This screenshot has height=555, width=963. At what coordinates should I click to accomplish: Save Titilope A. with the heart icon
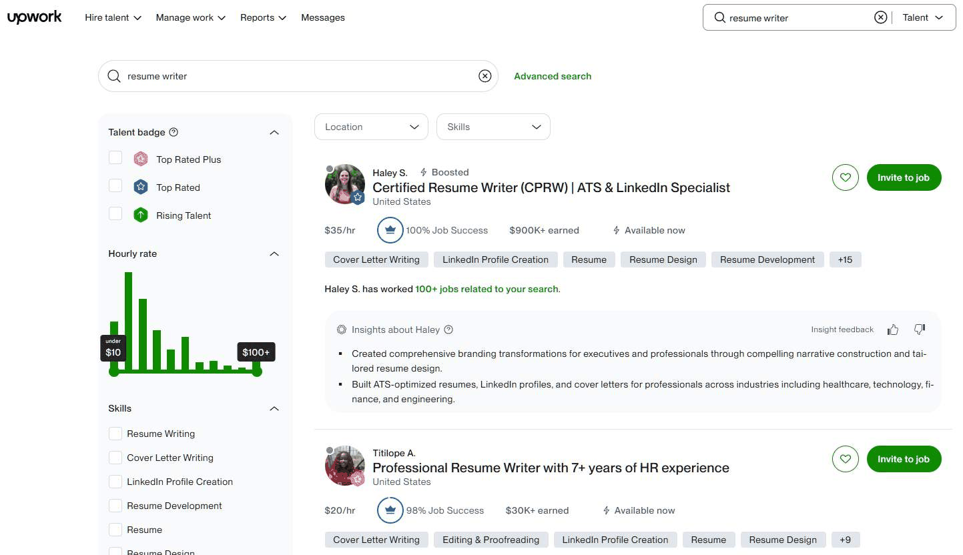pyautogui.click(x=846, y=459)
